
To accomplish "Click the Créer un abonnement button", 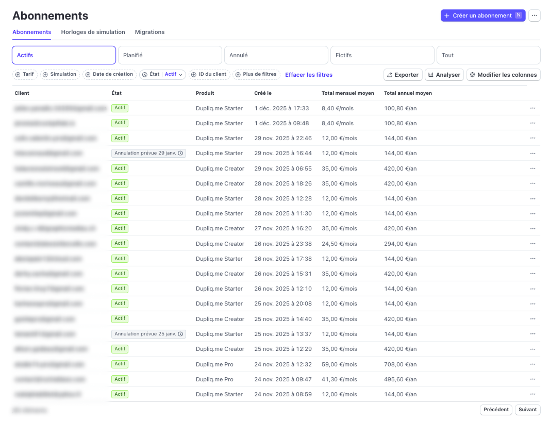I will (x=482, y=15).
